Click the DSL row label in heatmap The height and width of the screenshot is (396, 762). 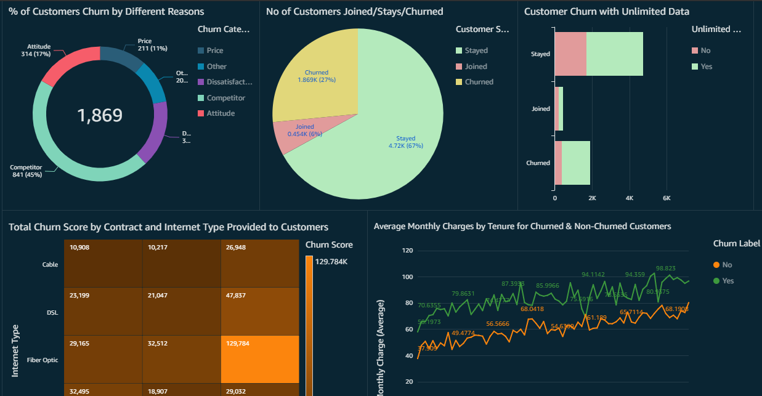[52, 312]
